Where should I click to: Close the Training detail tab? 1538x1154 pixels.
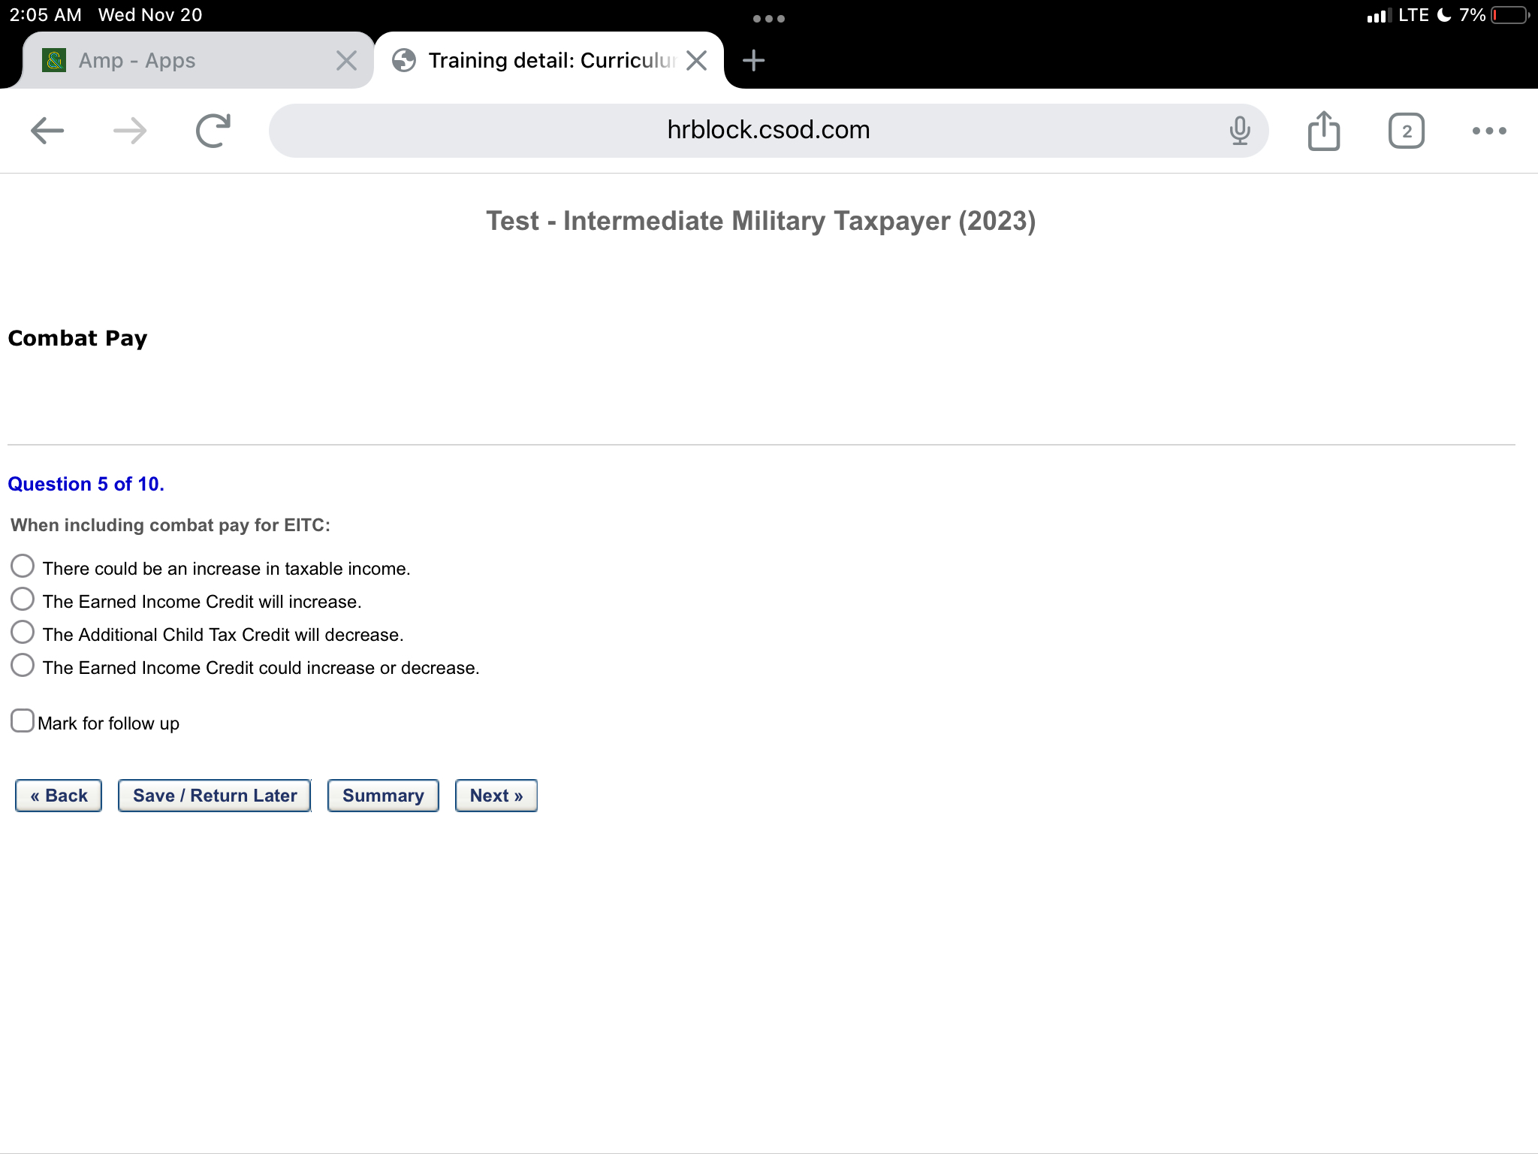(x=697, y=60)
